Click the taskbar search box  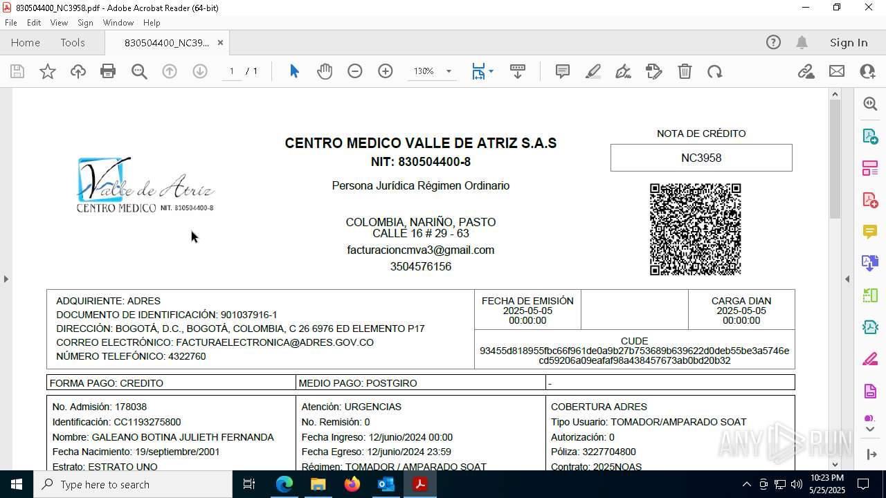133,484
